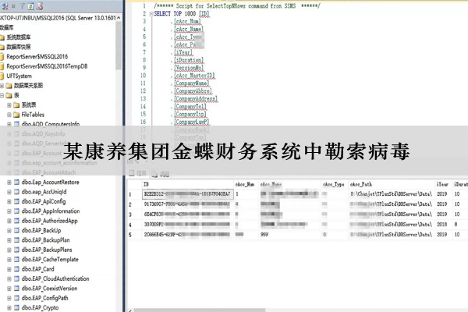468x312 pixels.
Task: Click the table icon of dbo.EAP_BackupPlan
Action: [16, 240]
